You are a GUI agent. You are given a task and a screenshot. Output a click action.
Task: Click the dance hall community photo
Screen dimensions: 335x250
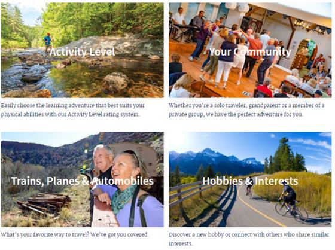[x=250, y=50]
